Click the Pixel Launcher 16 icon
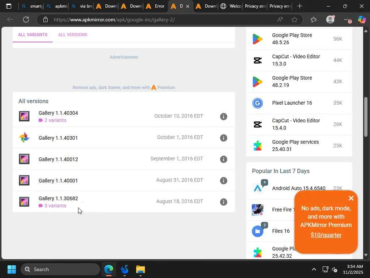 coord(257,103)
